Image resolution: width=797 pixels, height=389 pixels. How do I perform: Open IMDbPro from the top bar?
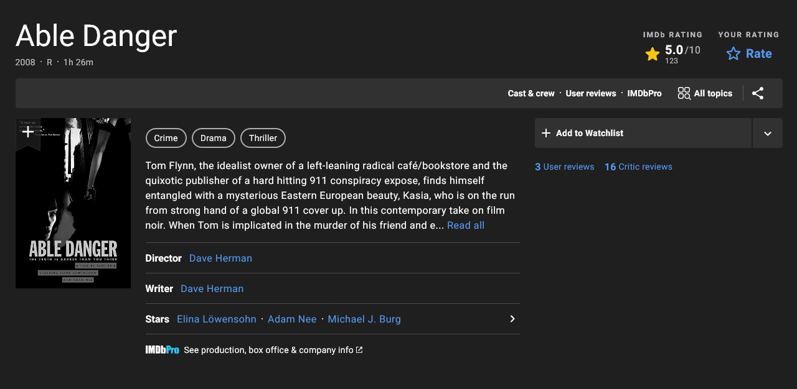point(644,93)
